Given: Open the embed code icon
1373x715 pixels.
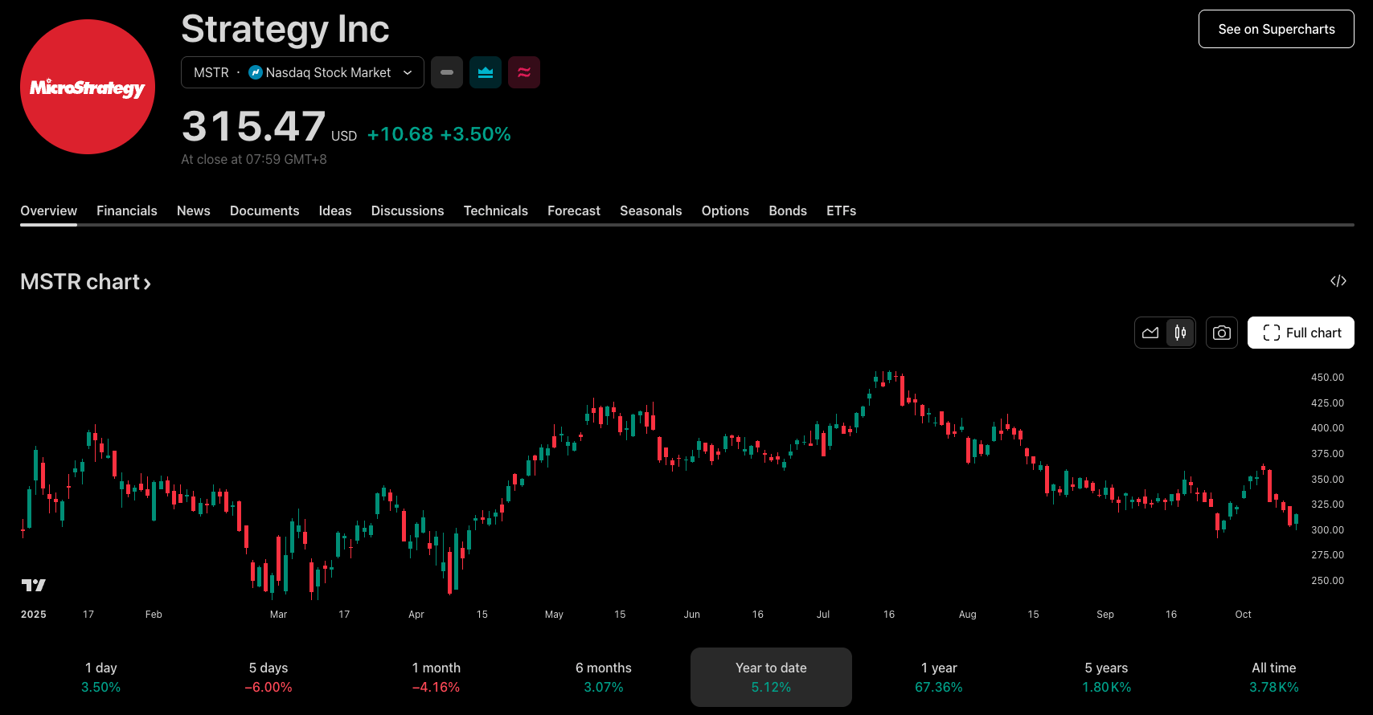Looking at the screenshot, I should point(1338,281).
